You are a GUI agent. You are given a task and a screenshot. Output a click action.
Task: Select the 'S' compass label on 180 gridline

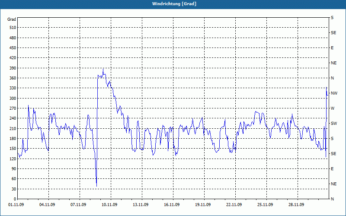(332, 139)
